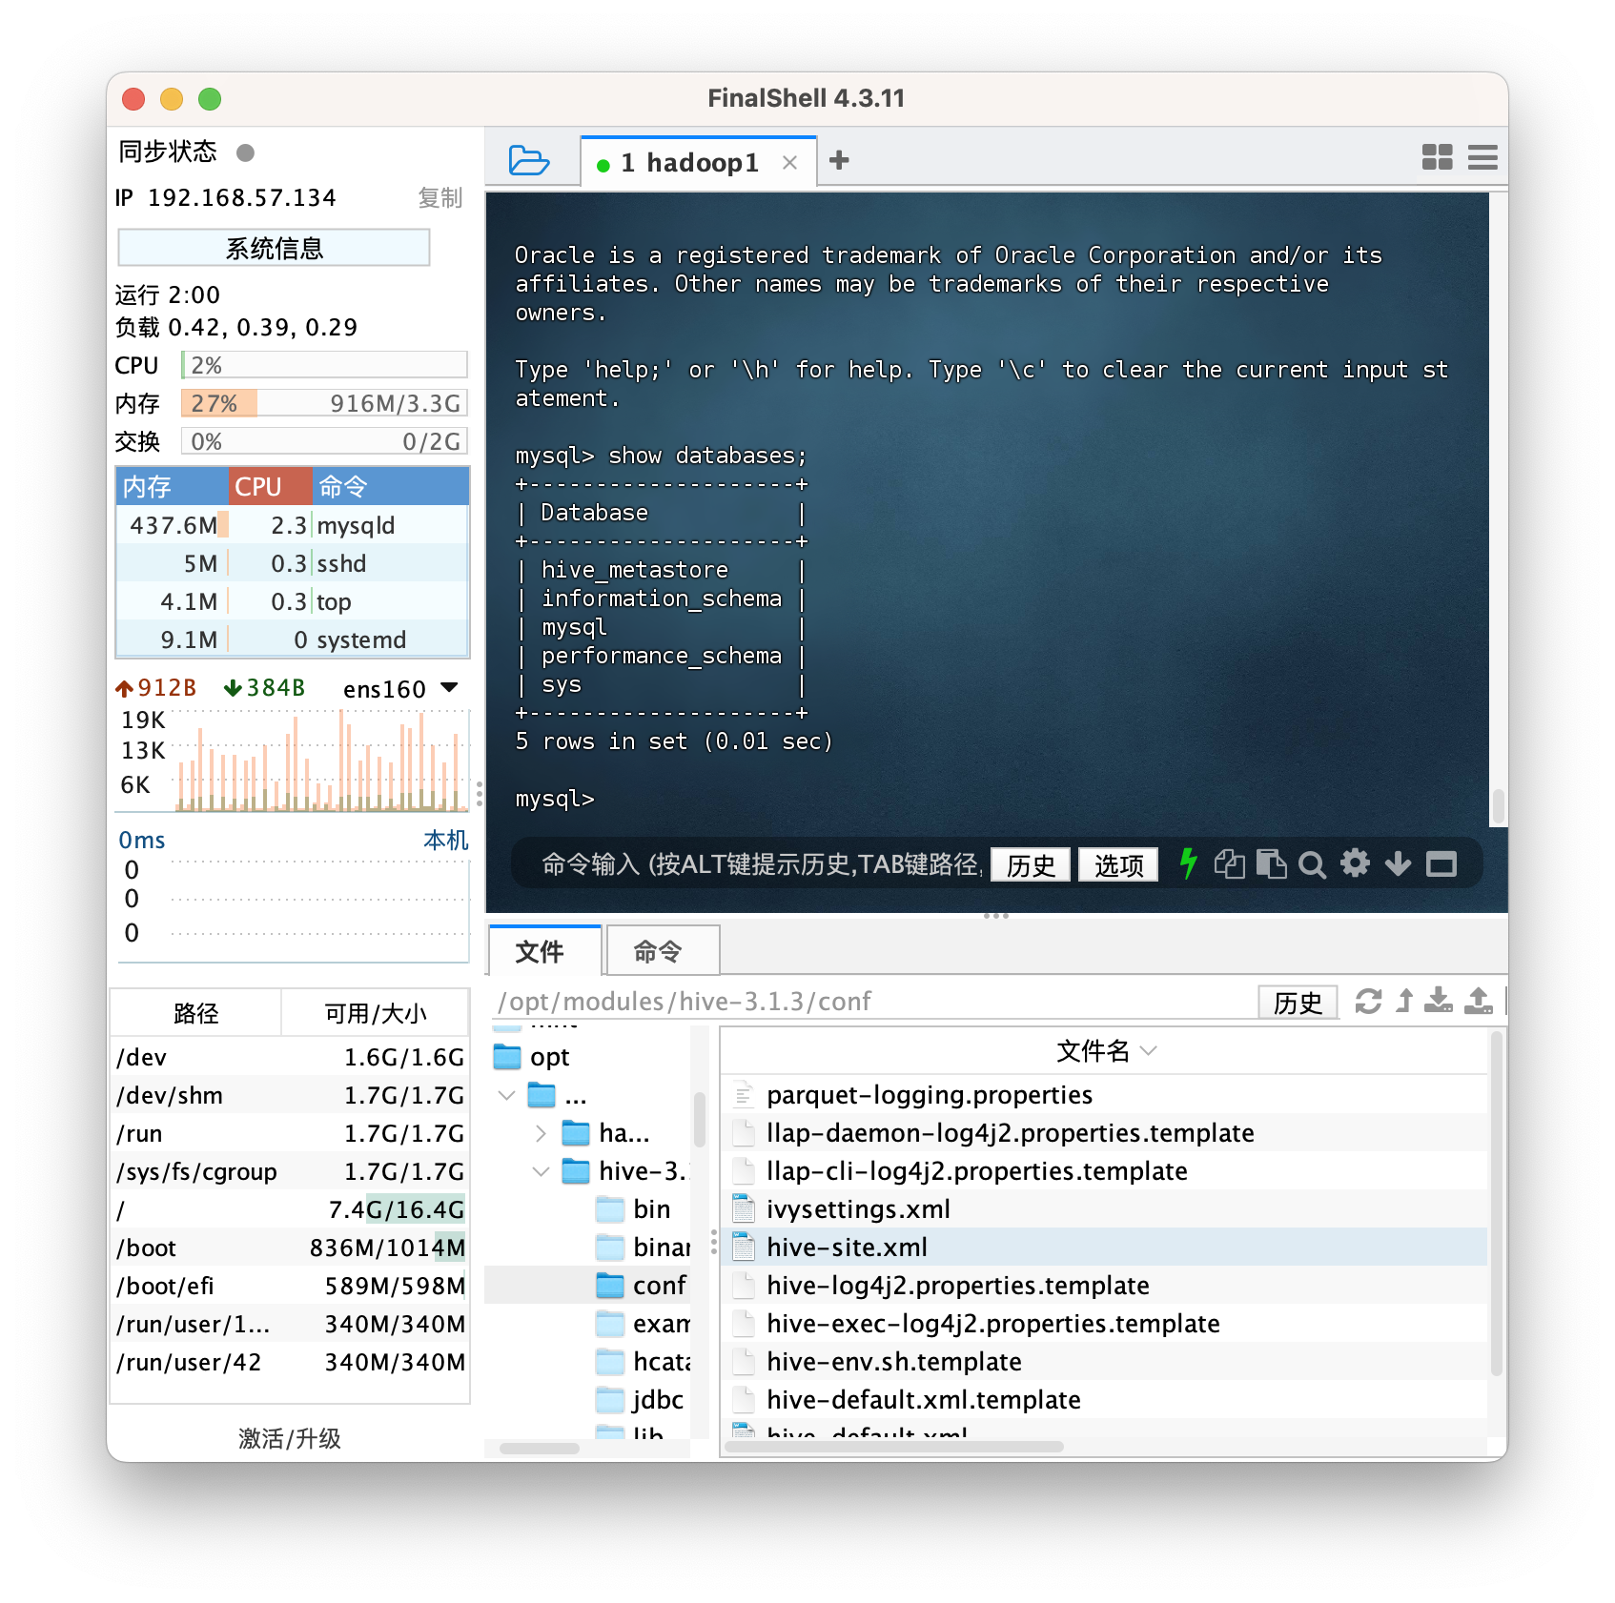Open the hamburger main menu

tap(1482, 157)
